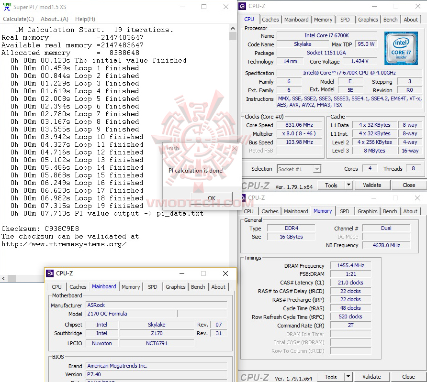
Task: Open the Calculate(C) menu in Super PI
Action: (x=19, y=19)
